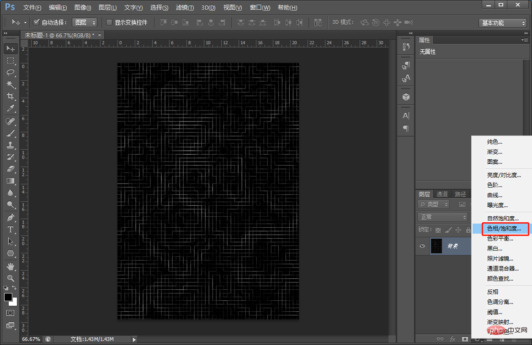Image resolution: width=532 pixels, height=345 pixels.
Task: Open blend mode 正常 dropdown
Action: tap(443, 217)
